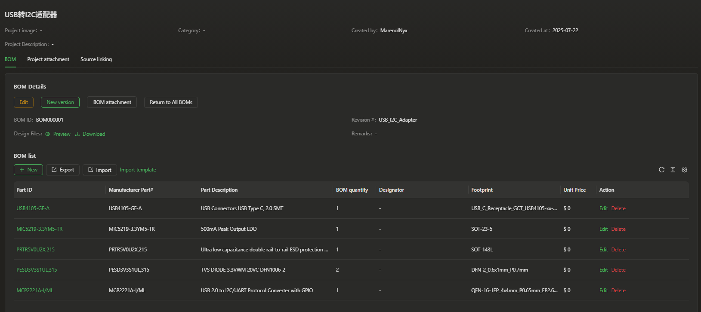
Task: Click creator name MarenolNyx
Action: [x=394, y=31]
